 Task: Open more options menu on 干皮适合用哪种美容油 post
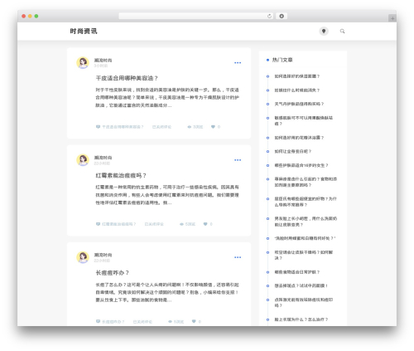tap(238, 63)
